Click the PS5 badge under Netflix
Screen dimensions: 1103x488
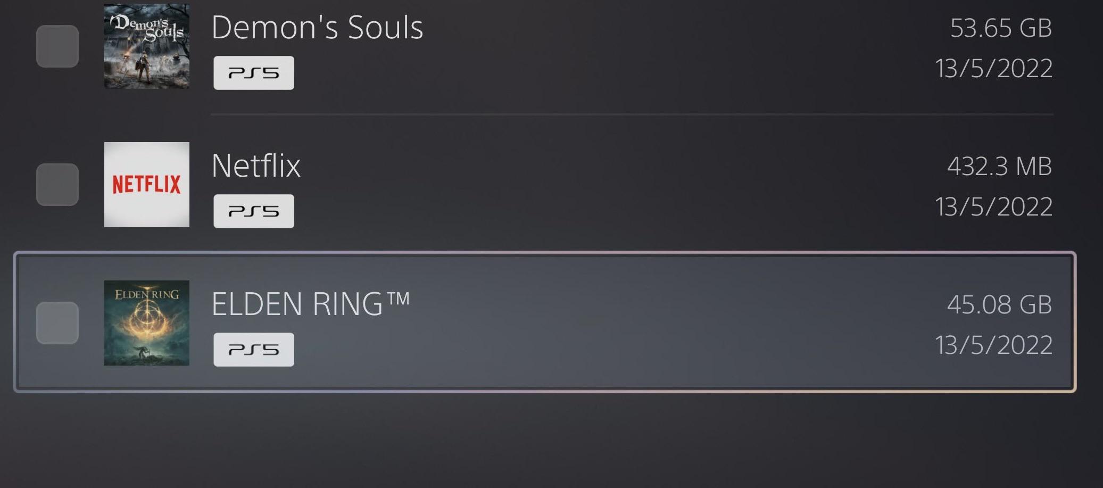point(253,211)
